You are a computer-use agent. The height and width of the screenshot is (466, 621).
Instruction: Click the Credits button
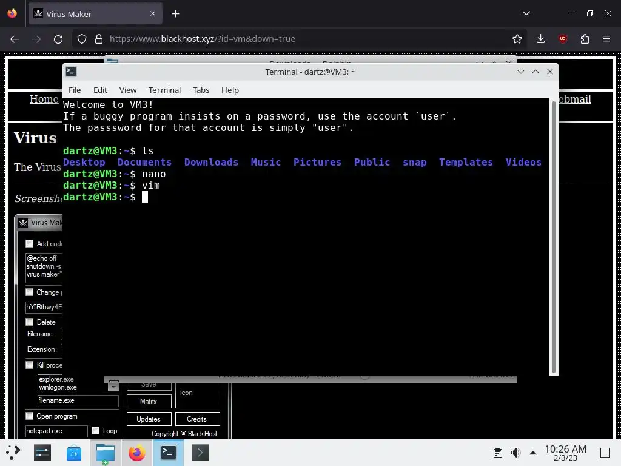click(197, 419)
